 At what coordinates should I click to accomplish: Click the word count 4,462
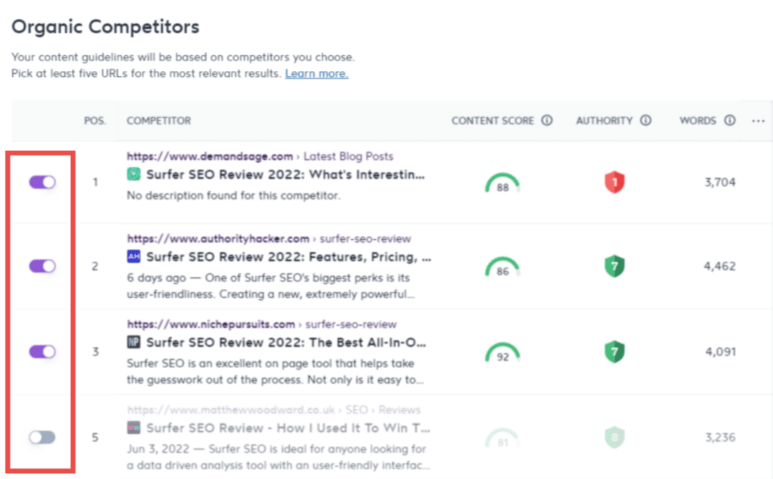(719, 266)
